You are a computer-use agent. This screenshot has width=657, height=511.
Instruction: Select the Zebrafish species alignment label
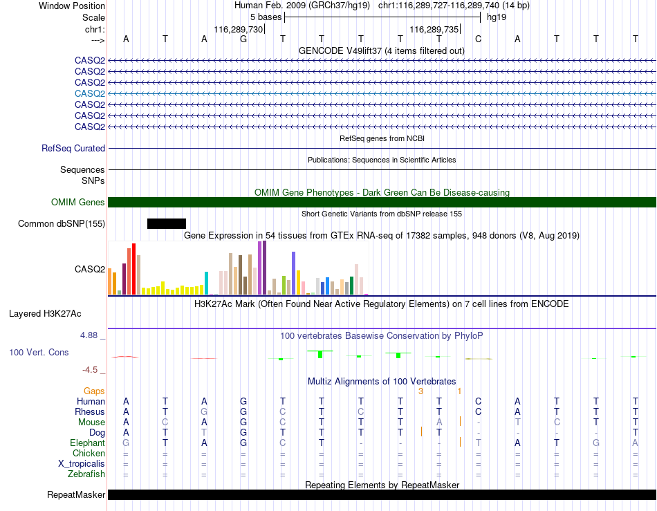86,474
